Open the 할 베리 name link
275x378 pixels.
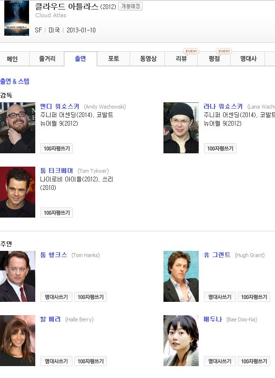click(x=50, y=319)
